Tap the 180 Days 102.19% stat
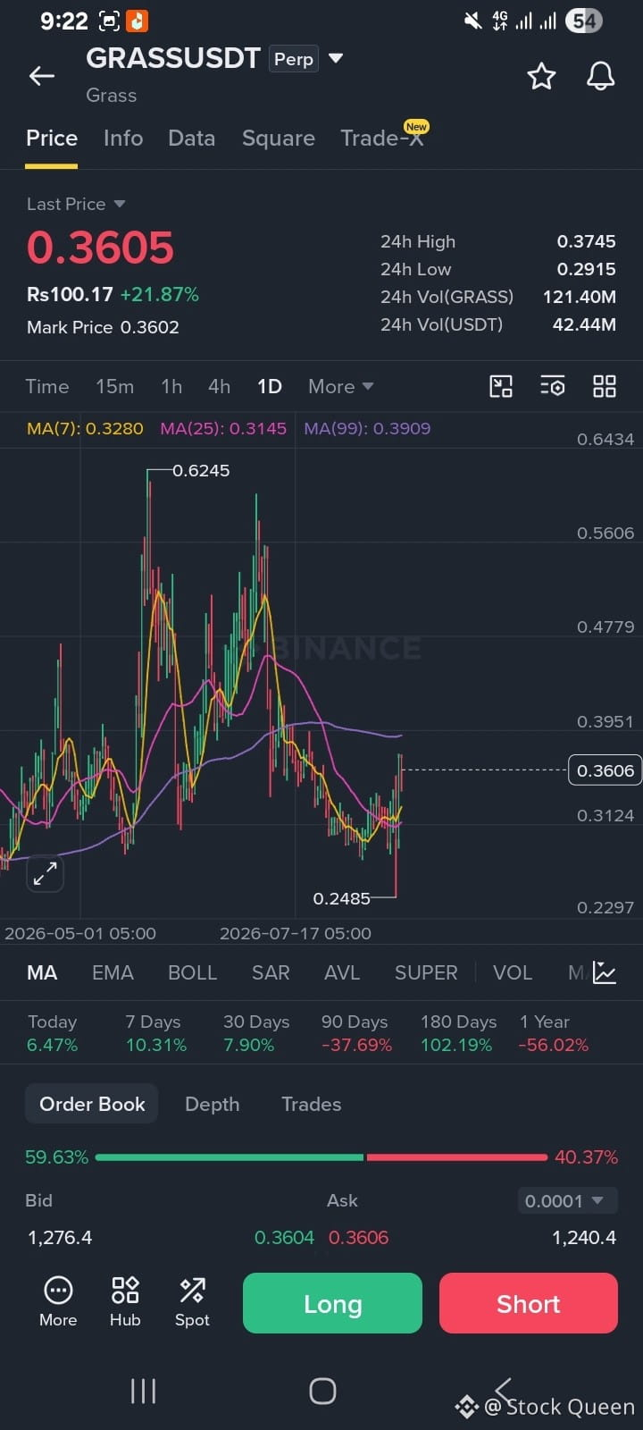643x1430 pixels. click(x=458, y=1033)
